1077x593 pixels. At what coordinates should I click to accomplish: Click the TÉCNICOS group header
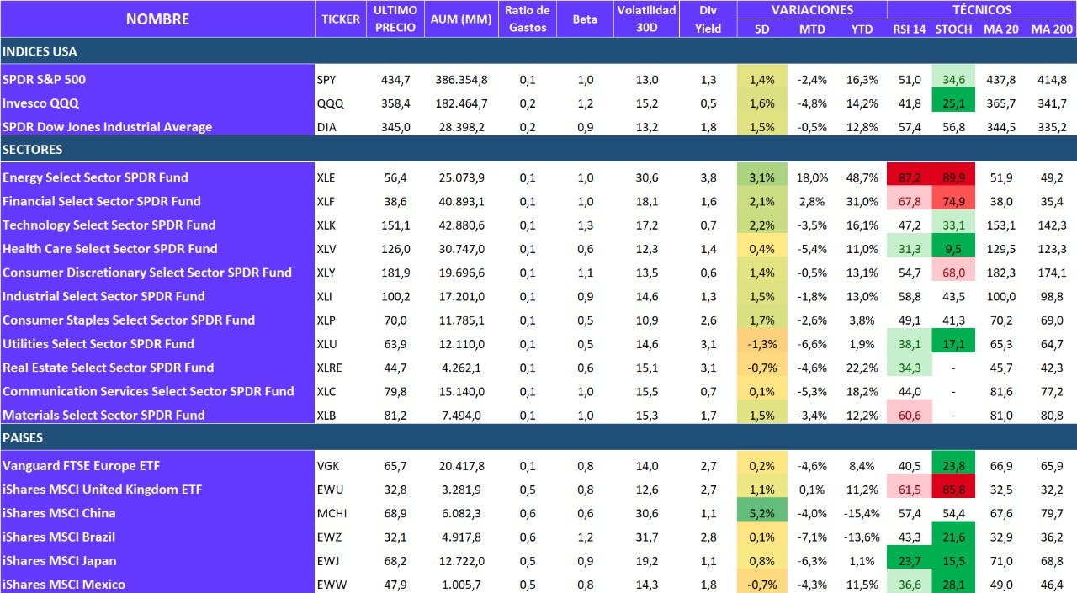pyautogui.click(x=982, y=10)
